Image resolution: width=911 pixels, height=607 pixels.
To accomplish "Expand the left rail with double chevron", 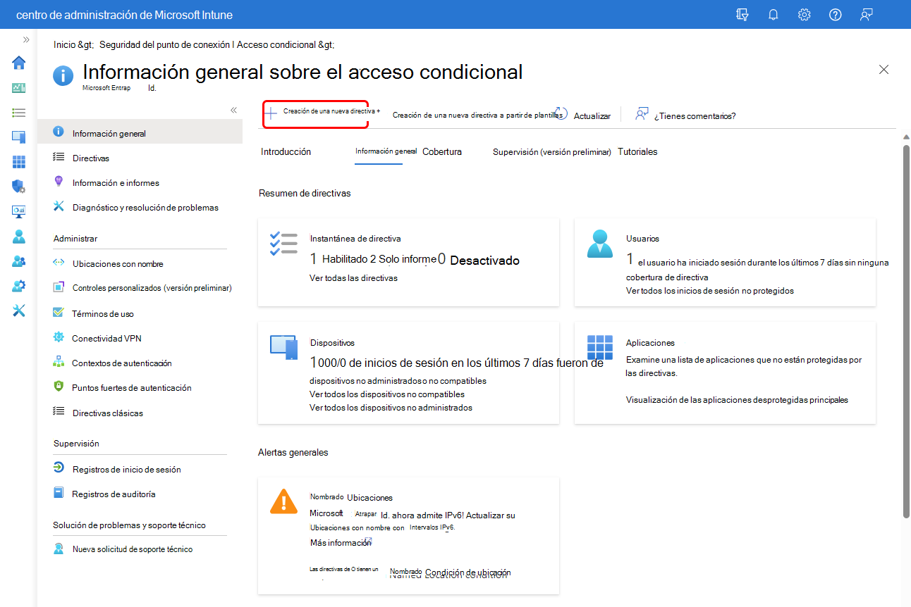I will [26, 39].
